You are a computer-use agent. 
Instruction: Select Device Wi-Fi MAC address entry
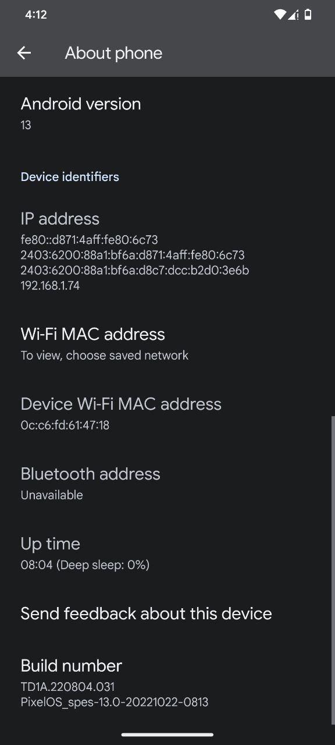pyautogui.click(x=167, y=413)
